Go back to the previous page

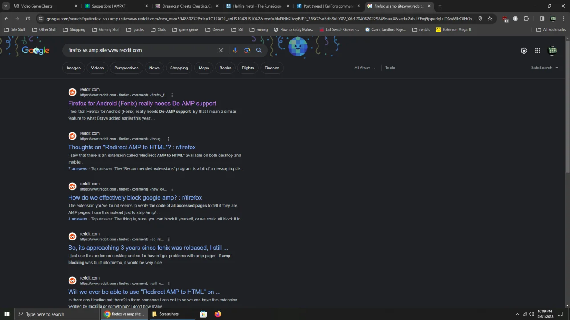click(x=6, y=19)
